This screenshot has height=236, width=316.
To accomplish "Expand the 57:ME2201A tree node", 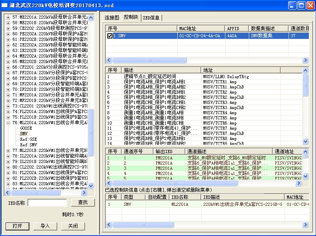I will (x=9, y=17).
